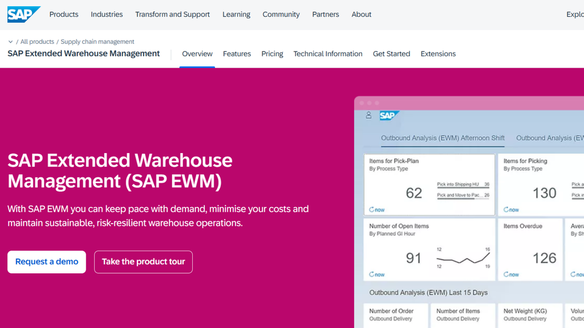Open the Partners menu

click(326, 14)
